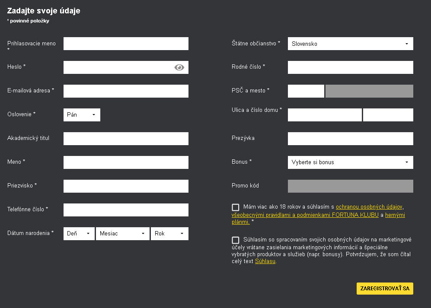
Task: Focus the E-mailová adresa field
Action: pyautogui.click(x=126, y=91)
